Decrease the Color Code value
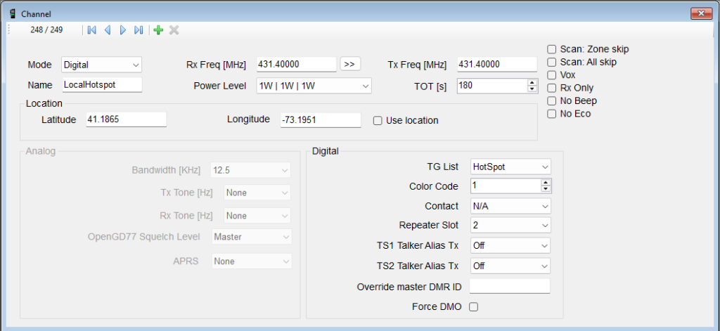This screenshot has width=720, height=331. pos(546,189)
